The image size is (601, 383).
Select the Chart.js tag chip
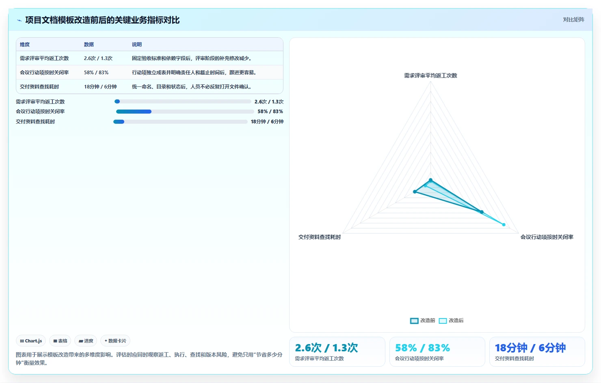(x=31, y=341)
